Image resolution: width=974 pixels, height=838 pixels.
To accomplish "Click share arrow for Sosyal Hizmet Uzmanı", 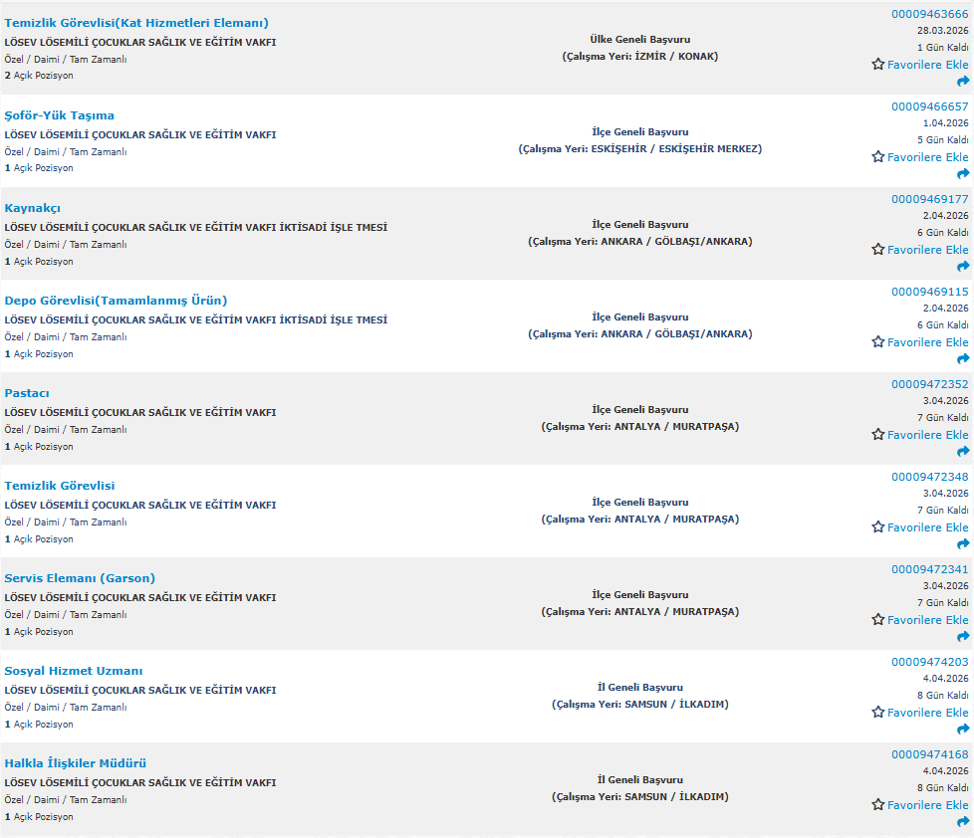I will 963,730.
